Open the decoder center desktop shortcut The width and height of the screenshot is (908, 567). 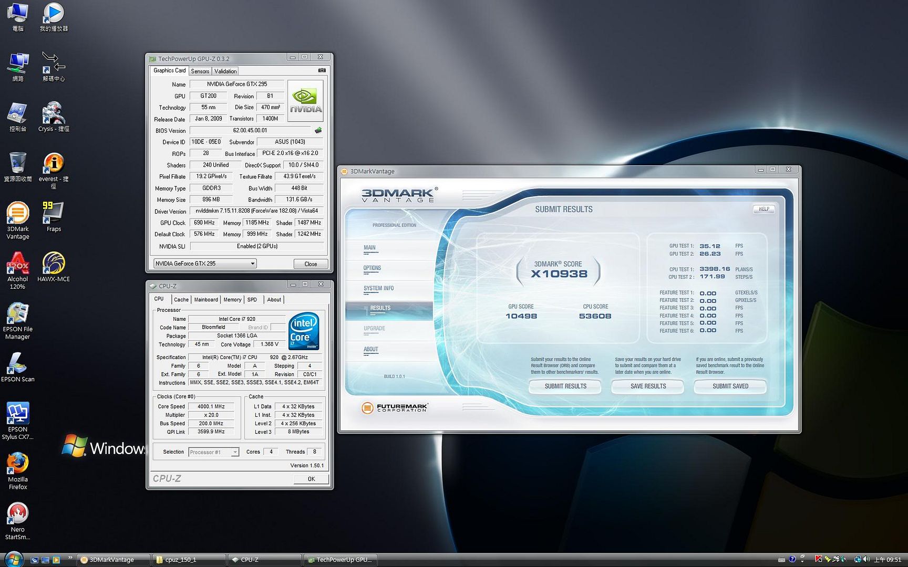point(54,67)
